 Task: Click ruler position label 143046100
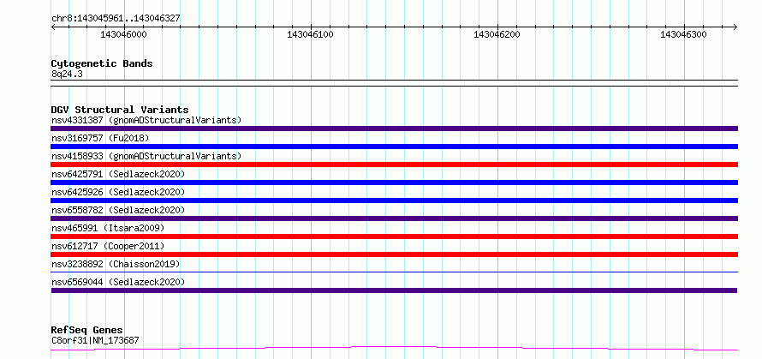[x=310, y=34]
